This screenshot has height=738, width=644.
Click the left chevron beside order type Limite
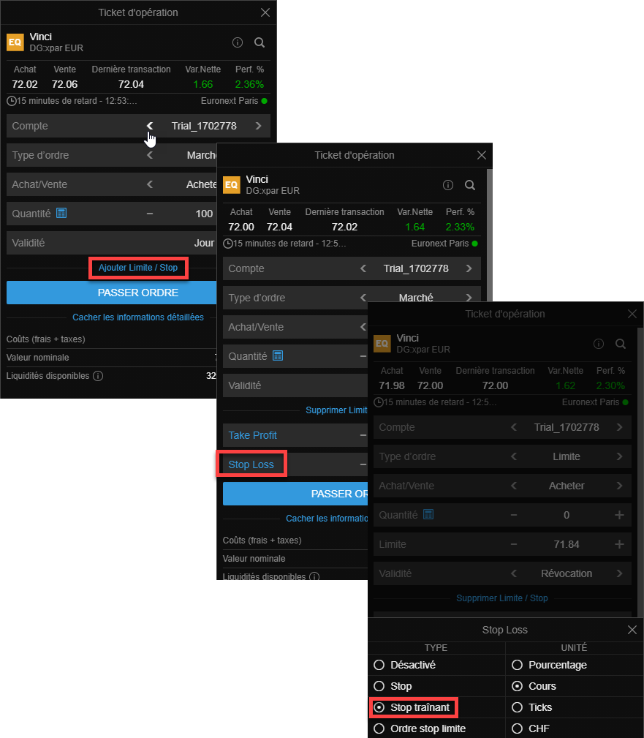tap(514, 456)
